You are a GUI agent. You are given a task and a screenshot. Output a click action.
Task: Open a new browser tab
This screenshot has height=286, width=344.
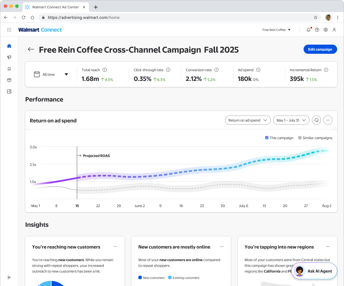(96, 7)
